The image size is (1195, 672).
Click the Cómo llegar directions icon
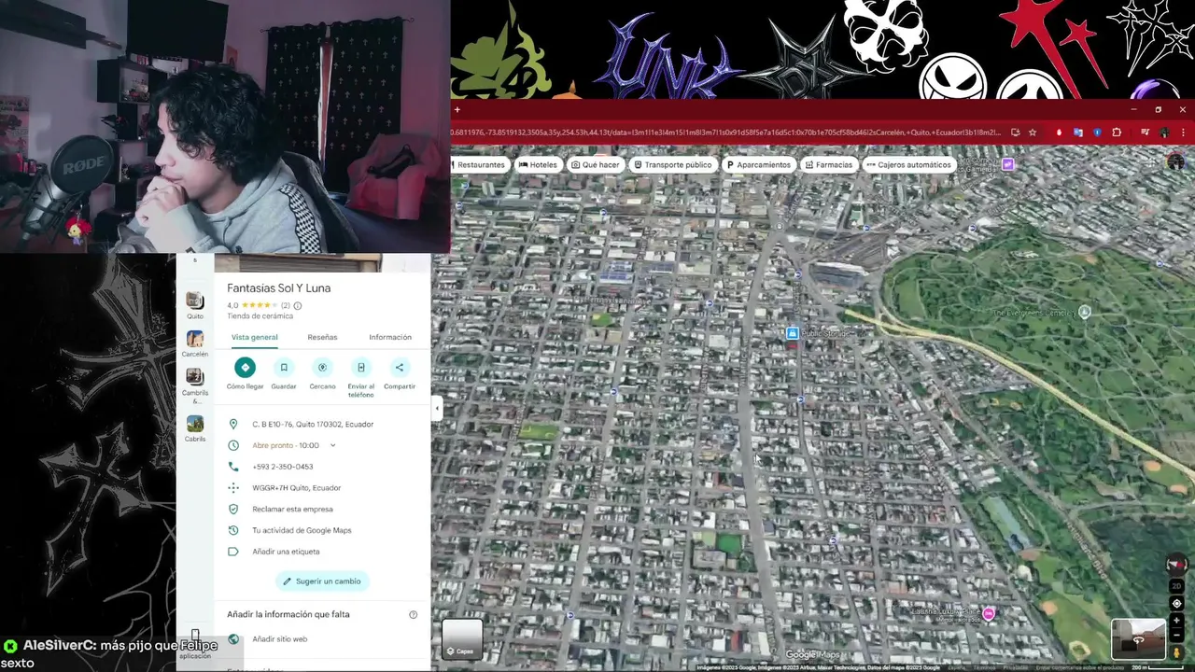pos(245,367)
